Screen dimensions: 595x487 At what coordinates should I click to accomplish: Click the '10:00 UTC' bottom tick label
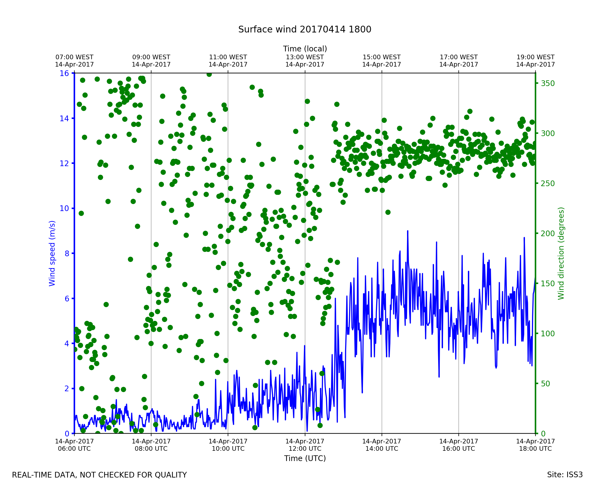point(228,449)
